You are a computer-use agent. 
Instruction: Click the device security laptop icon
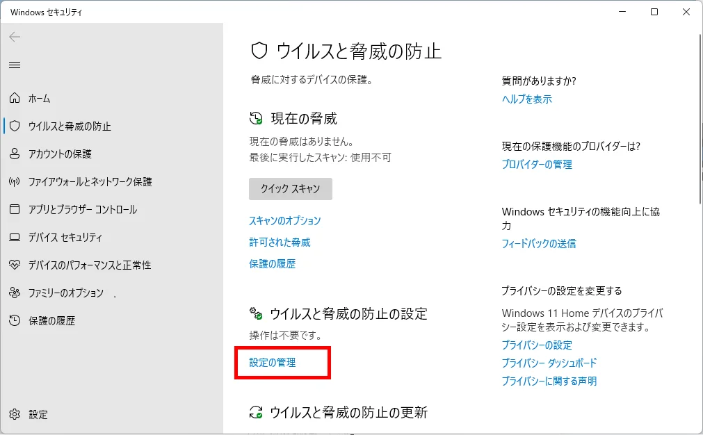coord(15,238)
